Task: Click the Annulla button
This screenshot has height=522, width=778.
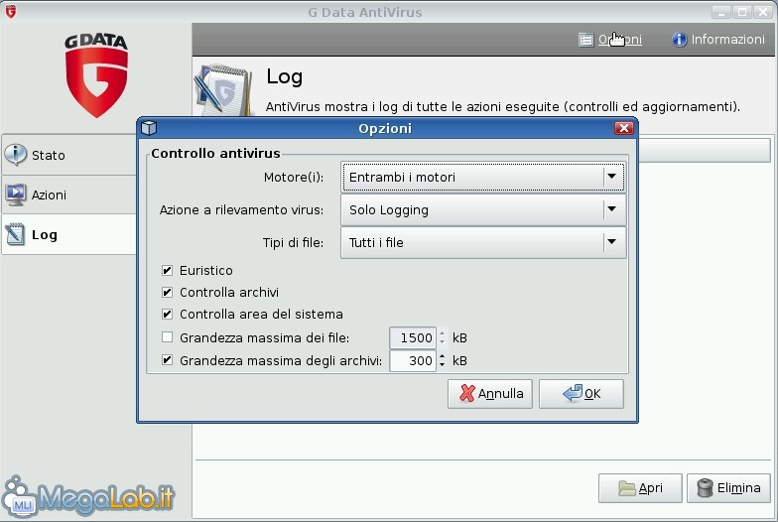Action: click(490, 394)
